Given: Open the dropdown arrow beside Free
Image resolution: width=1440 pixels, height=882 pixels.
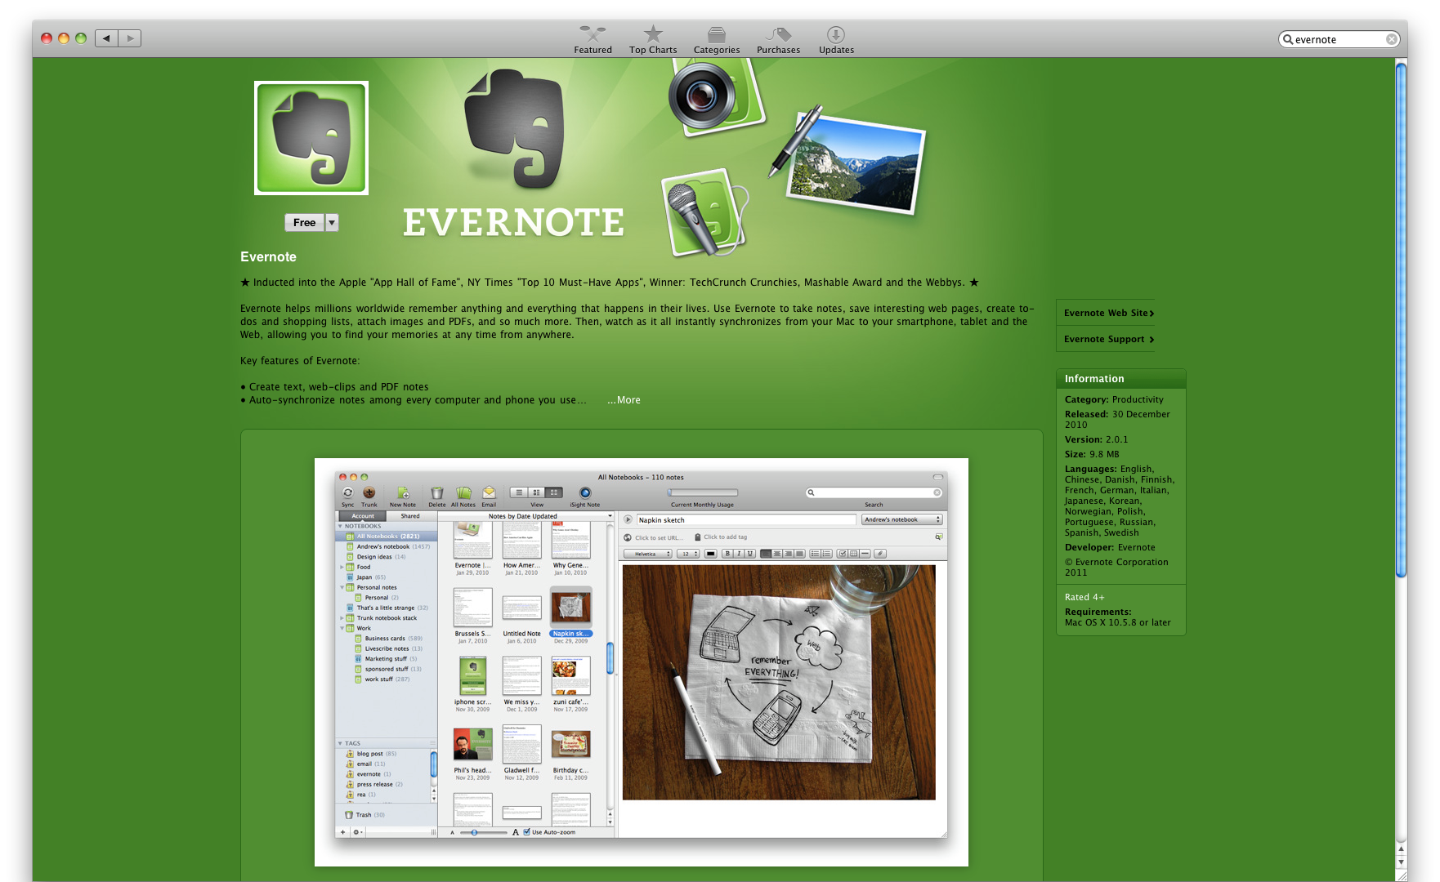Looking at the screenshot, I should (332, 222).
